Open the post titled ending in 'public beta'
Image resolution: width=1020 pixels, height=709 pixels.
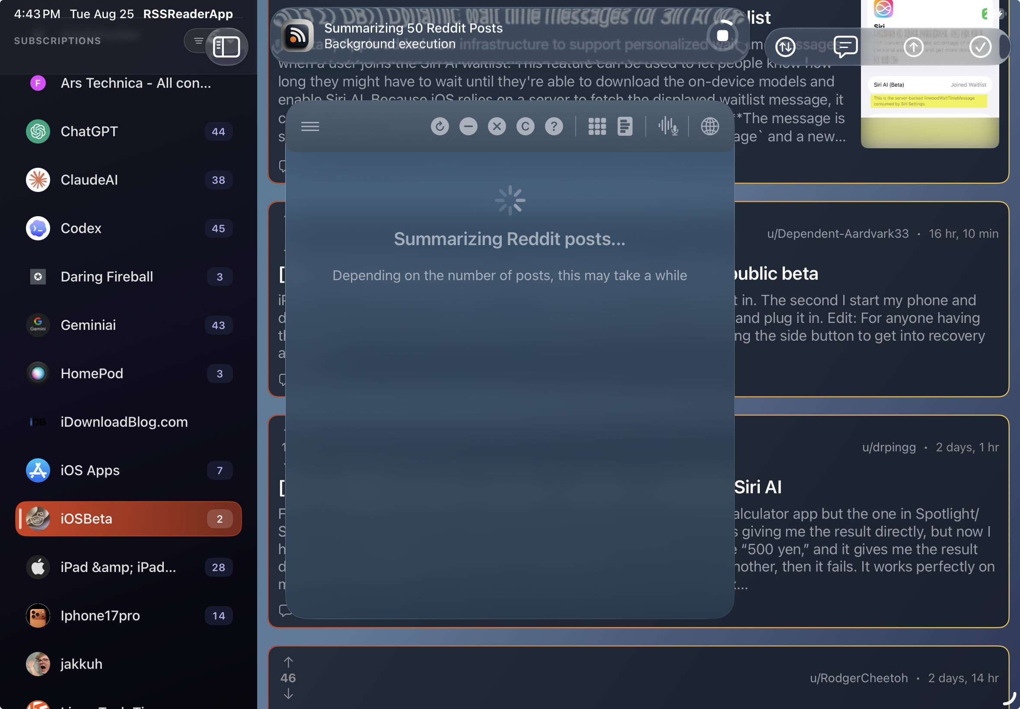(x=776, y=274)
